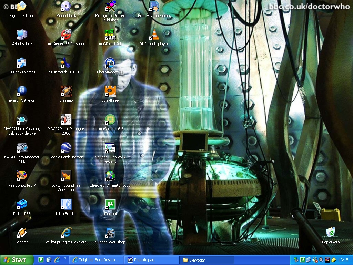Open the green µ quick launch icon

point(41,260)
